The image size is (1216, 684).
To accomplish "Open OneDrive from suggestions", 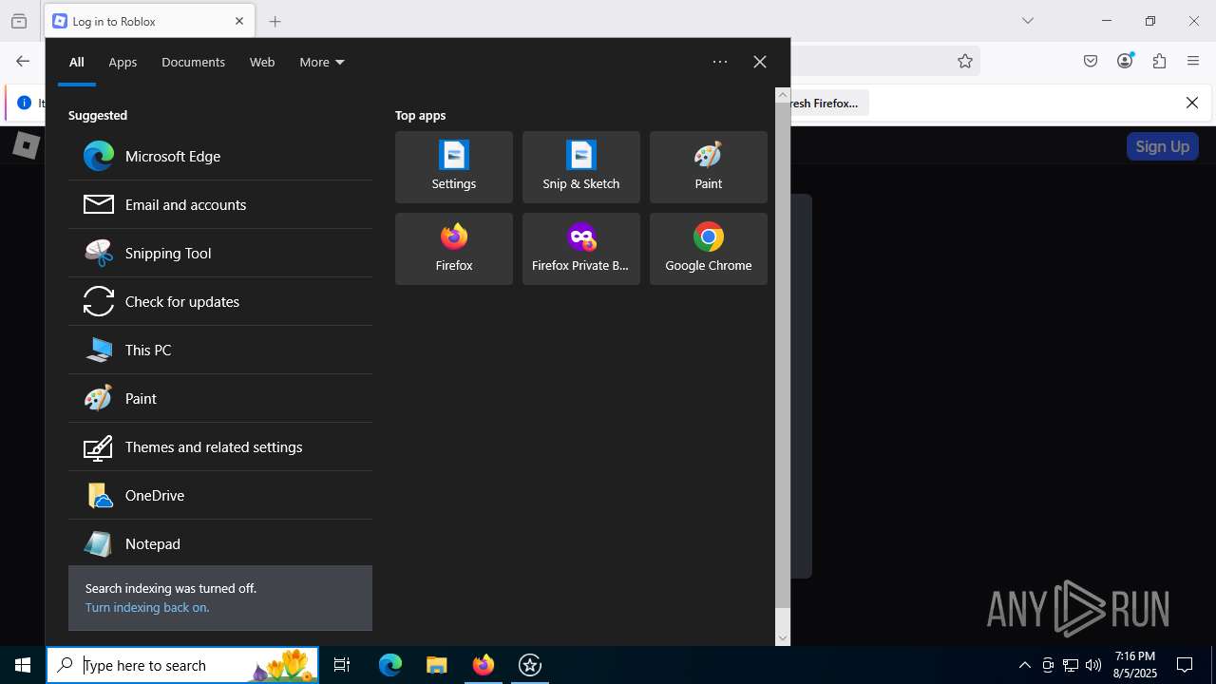I will (x=220, y=495).
